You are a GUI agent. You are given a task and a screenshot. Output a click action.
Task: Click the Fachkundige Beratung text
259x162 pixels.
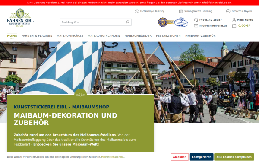click(x=152, y=11)
